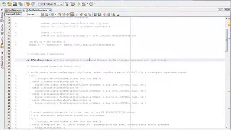Click the Debug Project icon

pyautogui.click(x=84, y=4)
